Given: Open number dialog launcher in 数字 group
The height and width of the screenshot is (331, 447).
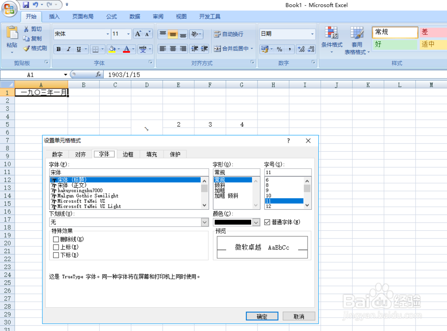Looking at the screenshot, I should [313, 62].
